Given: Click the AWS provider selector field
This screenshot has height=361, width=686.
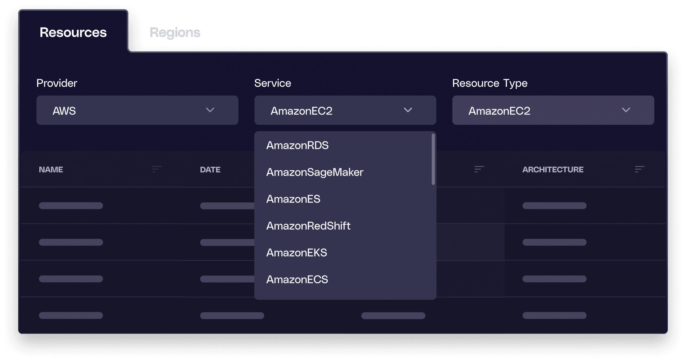Looking at the screenshot, I should (137, 110).
